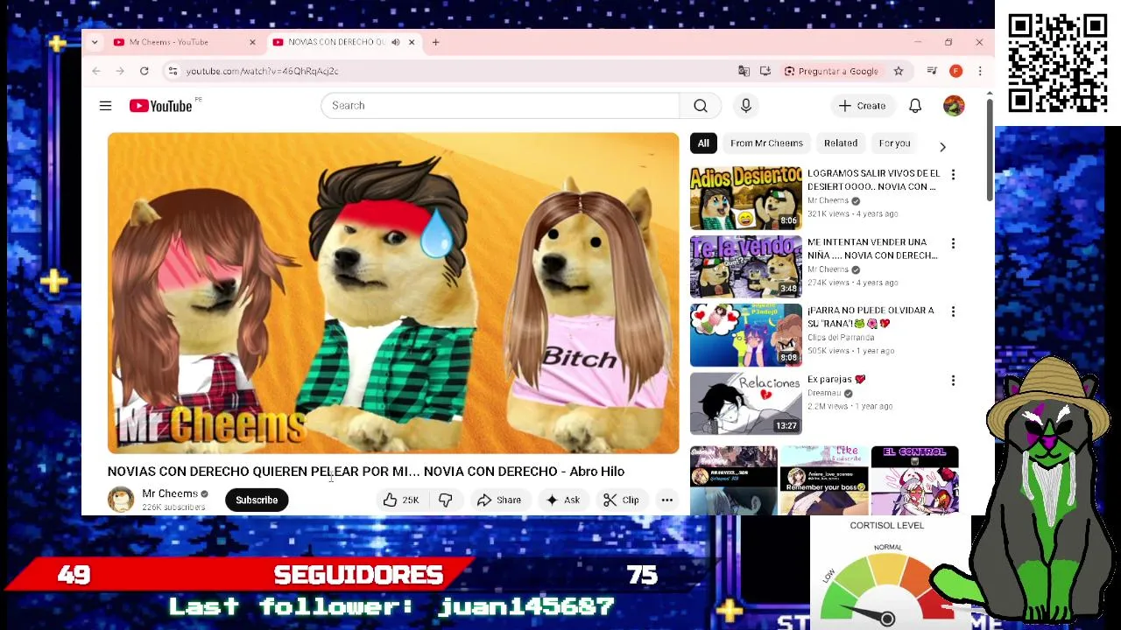Create a Clip of the video
This screenshot has width=1121, height=630.
click(x=622, y=500)
